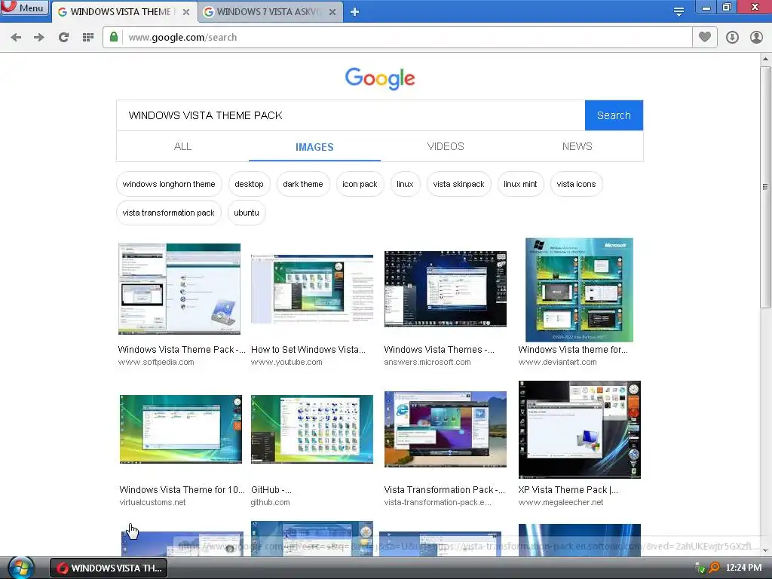Image resolution: width=772 pixels, height=579 pixels.
Task: Click the page vertical scrollbar thumb
Action: coord(765,187)
